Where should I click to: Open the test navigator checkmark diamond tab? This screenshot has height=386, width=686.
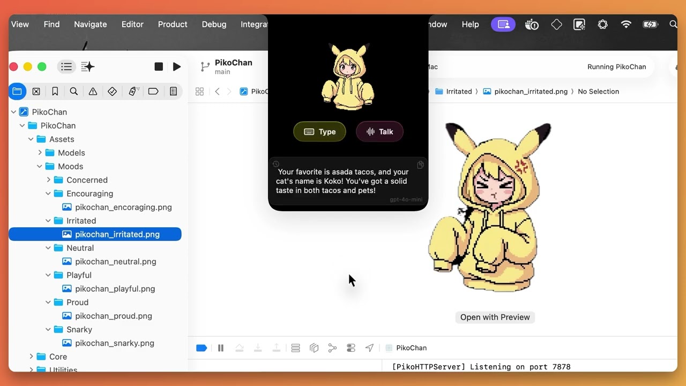tap(112, 92)
